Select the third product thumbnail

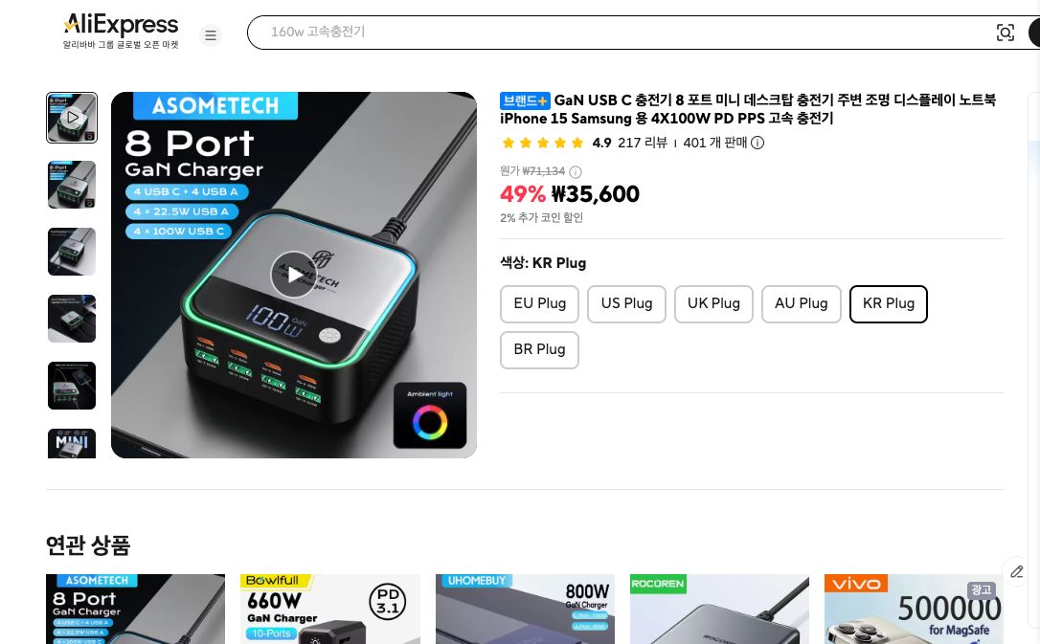tap(72, 252)
